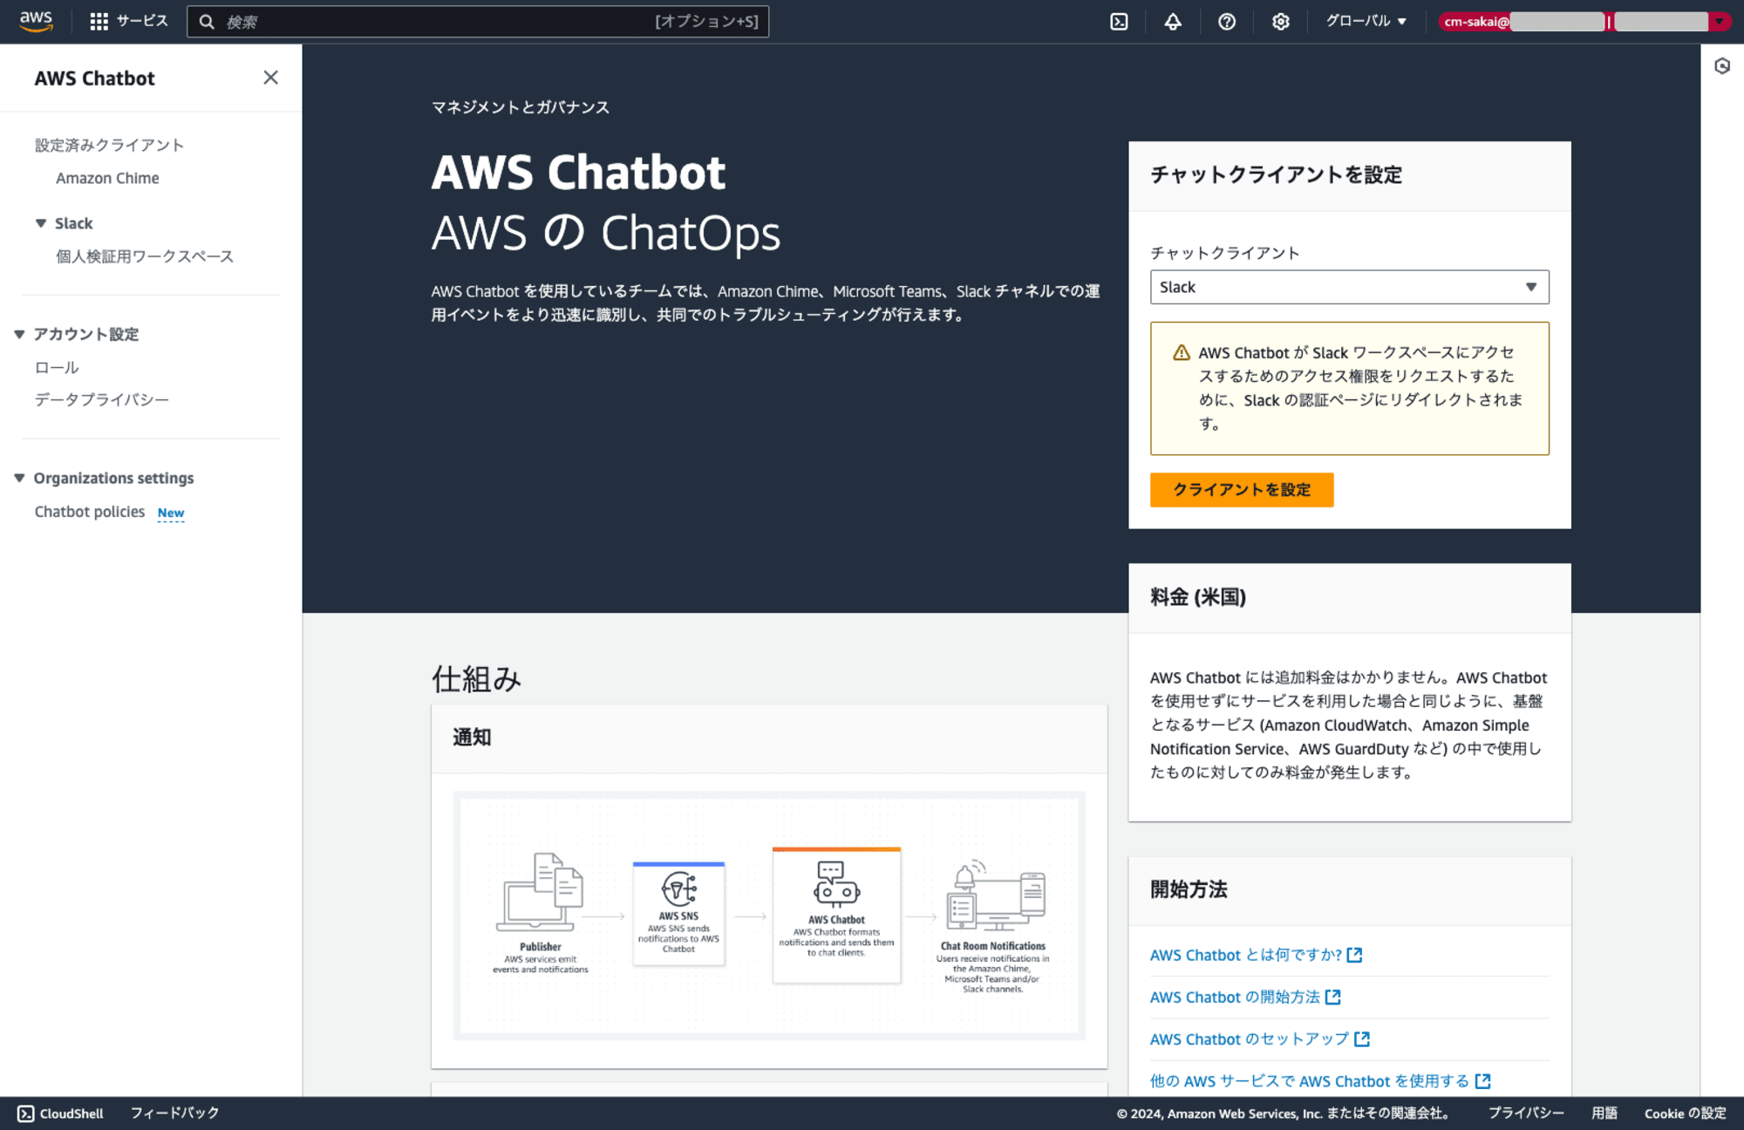Click external link icon beside 'の開始方法'
Viewport: 1744px width, 1130px height.
1332,997
